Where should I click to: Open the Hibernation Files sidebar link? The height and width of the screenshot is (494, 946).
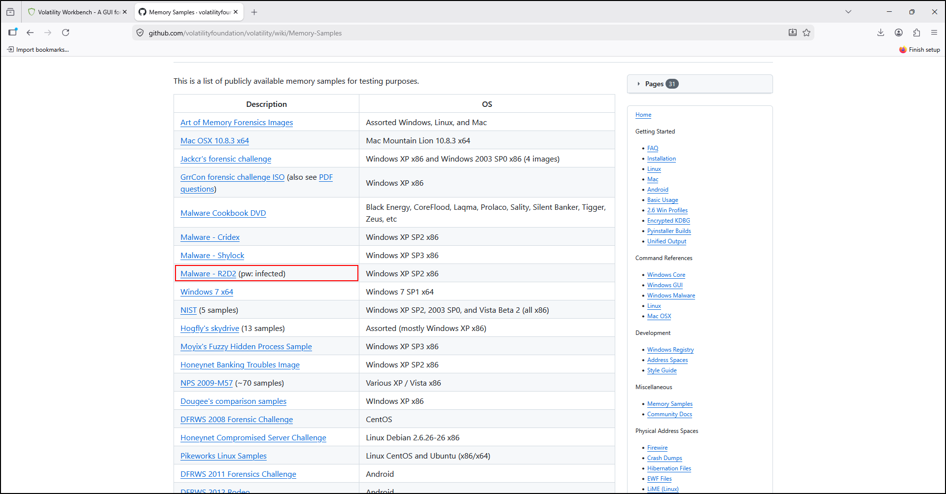click(669, 468)
